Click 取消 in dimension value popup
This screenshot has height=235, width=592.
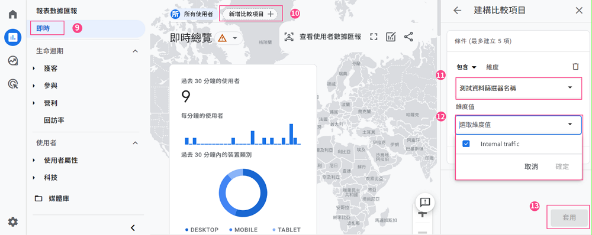[531, 167]
